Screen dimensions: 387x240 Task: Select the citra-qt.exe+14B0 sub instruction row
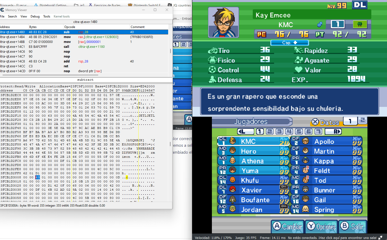click(84, 32)
